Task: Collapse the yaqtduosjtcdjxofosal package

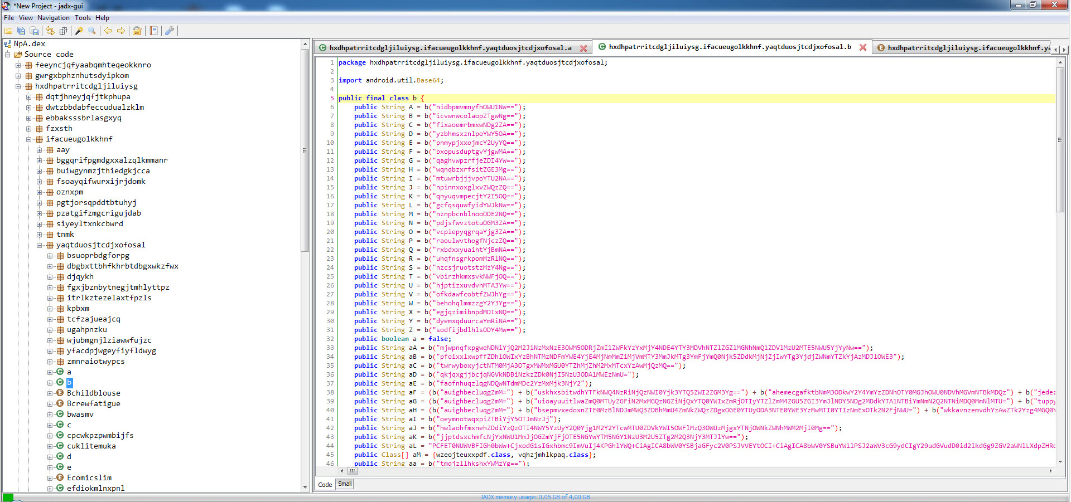Action: coord(39,245)
